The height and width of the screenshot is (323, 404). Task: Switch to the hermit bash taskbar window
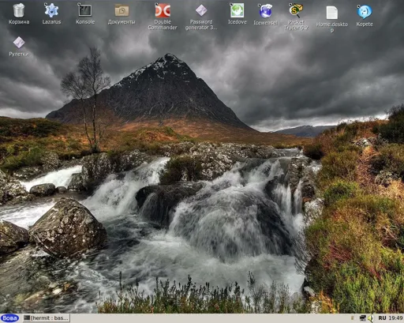pyautogui.click(x=47, y=318)
